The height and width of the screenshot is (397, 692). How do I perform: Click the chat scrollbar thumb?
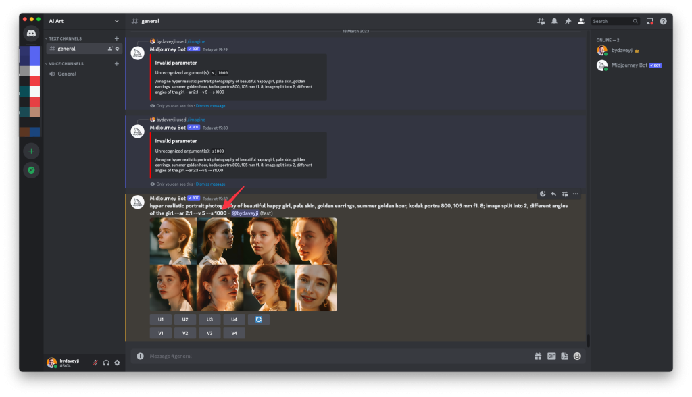point(588,340)
